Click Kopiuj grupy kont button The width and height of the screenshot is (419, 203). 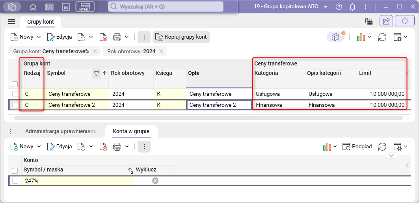(x=181, y=37)
